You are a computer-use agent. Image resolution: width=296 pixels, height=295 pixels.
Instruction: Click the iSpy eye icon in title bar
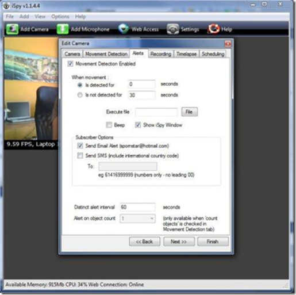(6, 6)
